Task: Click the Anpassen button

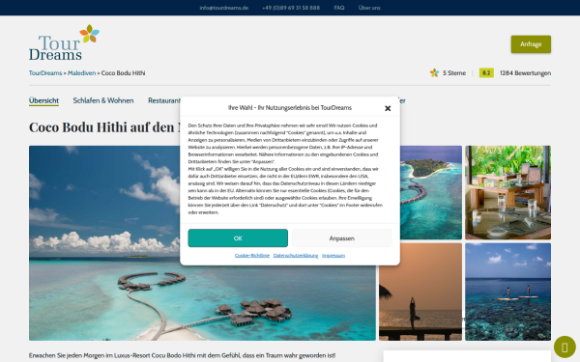Action: (342, 238)
